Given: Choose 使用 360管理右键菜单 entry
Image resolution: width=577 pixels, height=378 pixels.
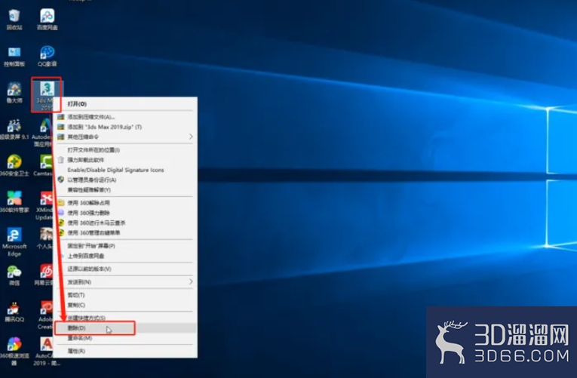Looking at the screenshot, I should (125, 232).
